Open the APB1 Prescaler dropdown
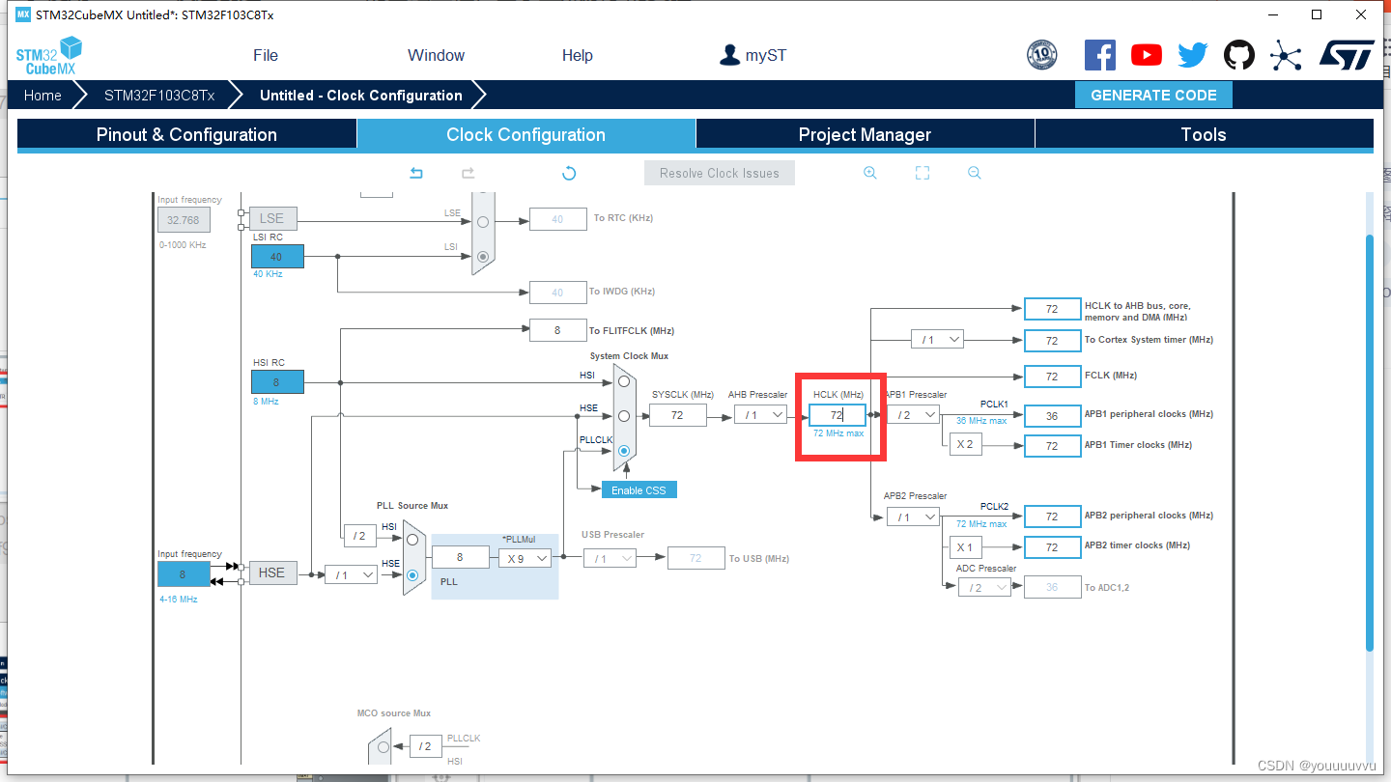This screenshot has width=1391, height=782. pyautogui.click(x=913, y=414)
